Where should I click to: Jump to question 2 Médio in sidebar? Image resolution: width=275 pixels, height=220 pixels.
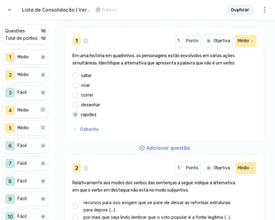(x=25, y=74)
